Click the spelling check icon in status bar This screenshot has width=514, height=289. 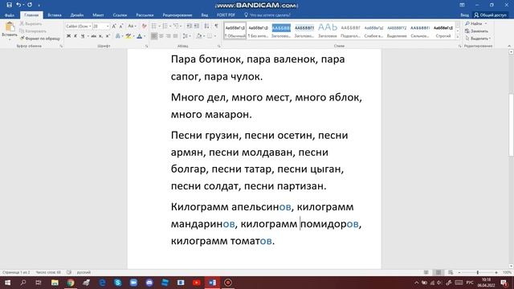69,272
